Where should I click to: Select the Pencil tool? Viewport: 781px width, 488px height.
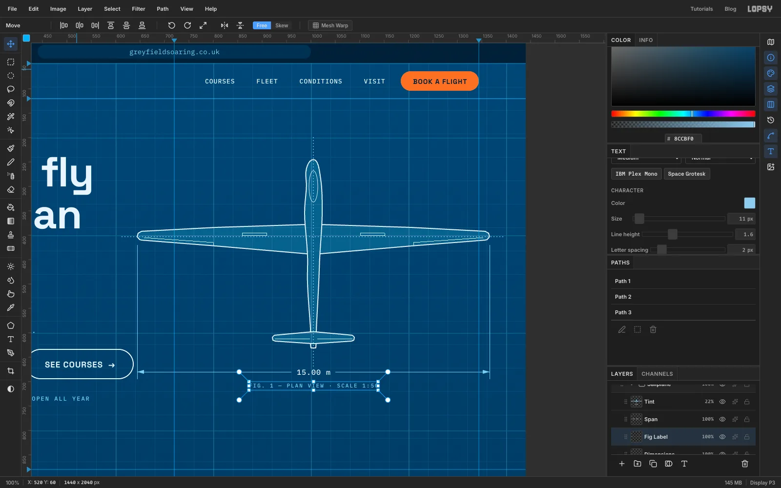click(x=11, y=162)
